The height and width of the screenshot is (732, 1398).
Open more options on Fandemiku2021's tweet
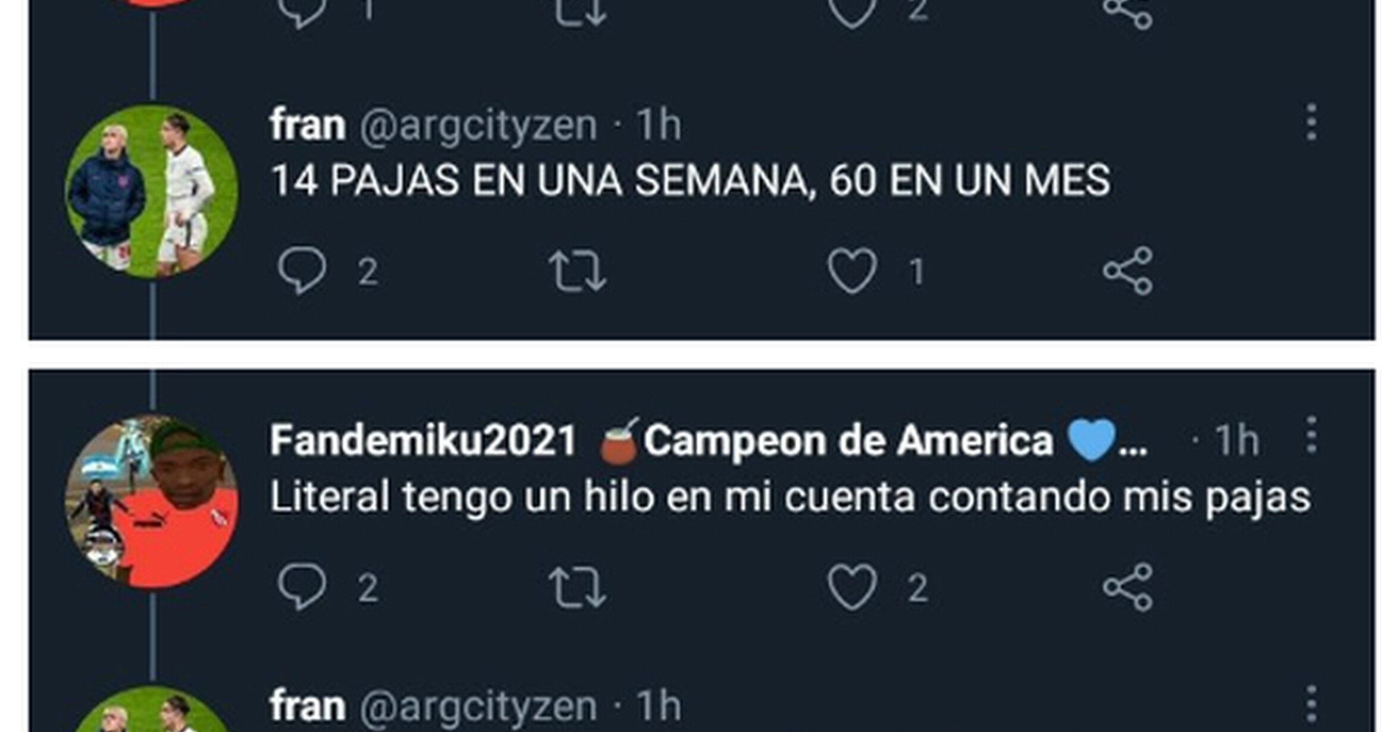1311,436
